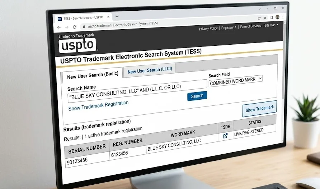Viewport: 320px width, 189px height.
Task: Click Show Trademark Registration link
Action: pyautogui.click(x=98, y=106)
